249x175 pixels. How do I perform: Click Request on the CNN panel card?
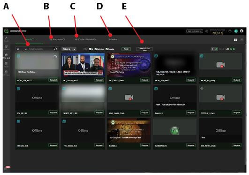tap(99, 80)
